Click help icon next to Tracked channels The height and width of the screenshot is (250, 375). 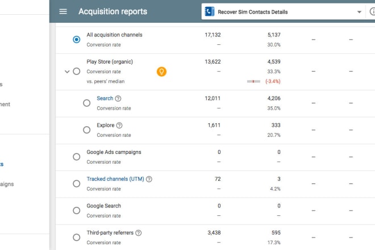149,179
